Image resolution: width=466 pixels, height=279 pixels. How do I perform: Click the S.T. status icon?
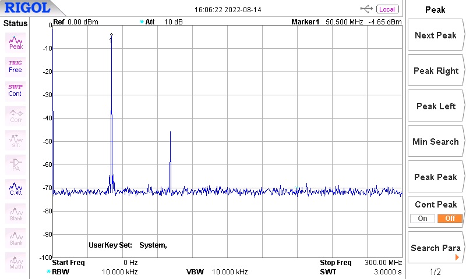click(x=16, y=140)
